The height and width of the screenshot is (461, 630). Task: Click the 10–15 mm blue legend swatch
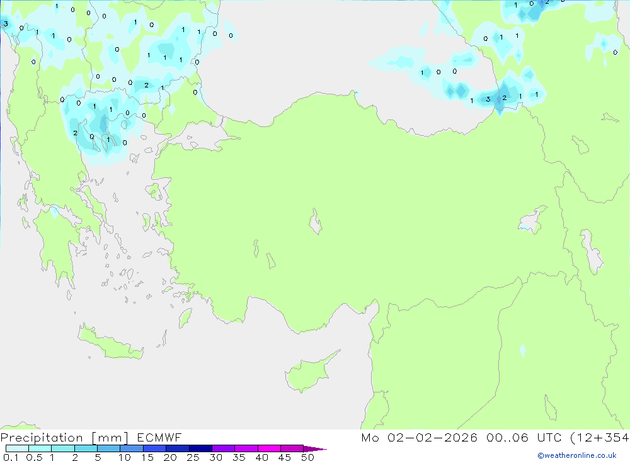pos(132,448)
